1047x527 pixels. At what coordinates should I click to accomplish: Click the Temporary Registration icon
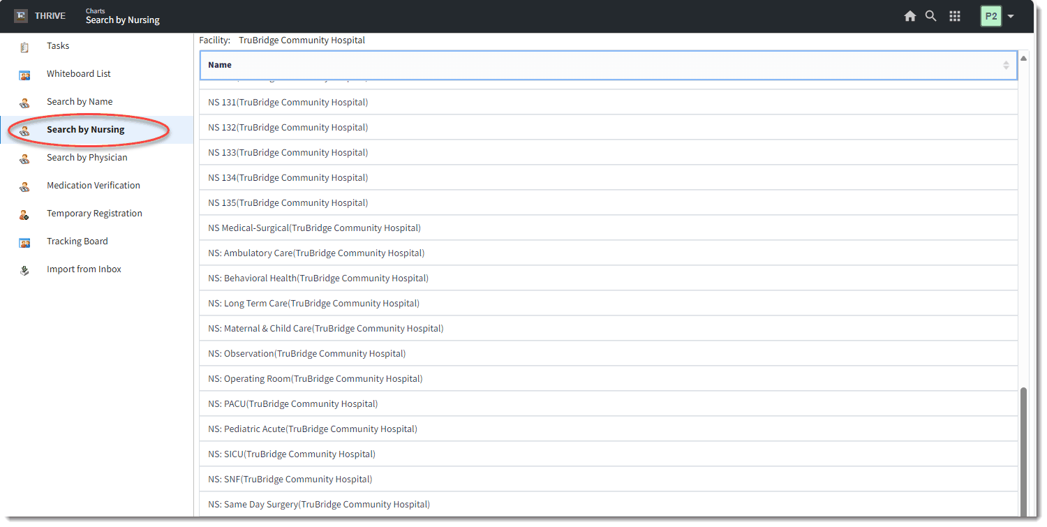(x=24, y=214)
